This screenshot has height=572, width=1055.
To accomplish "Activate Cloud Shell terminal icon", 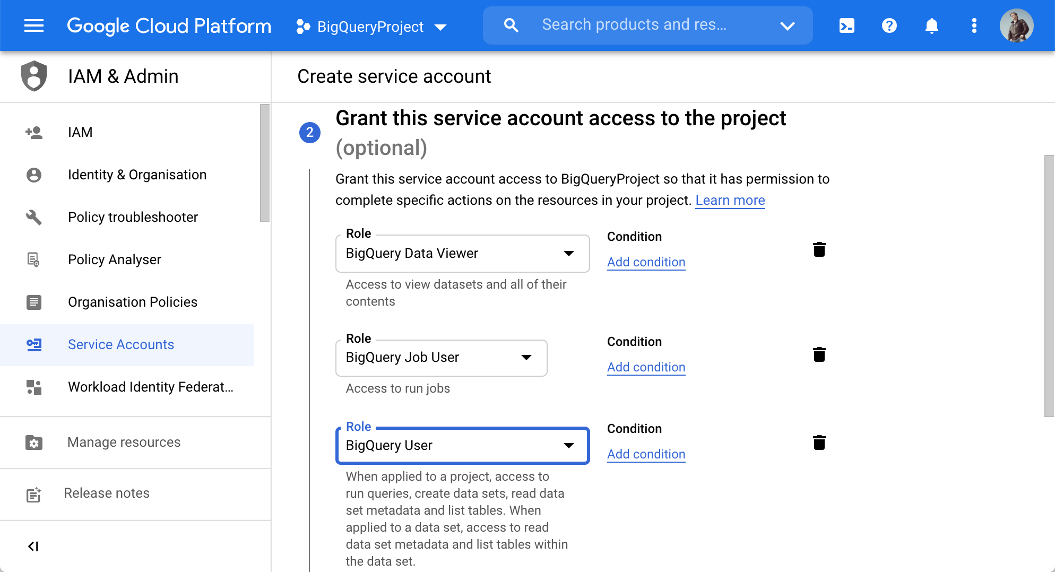I will (x=846, y=25).
